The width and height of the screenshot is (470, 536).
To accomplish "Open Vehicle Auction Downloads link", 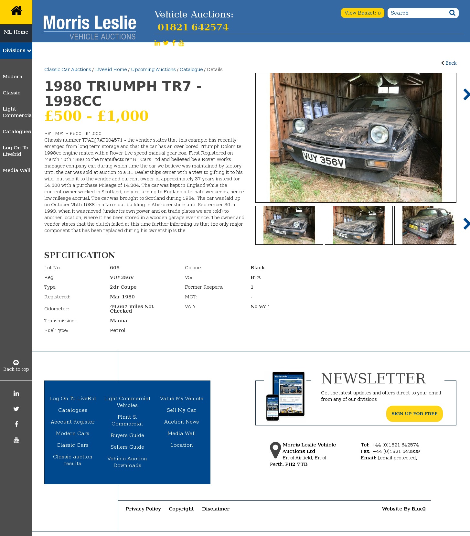I will pyautogui.click(x=127, y=462).
